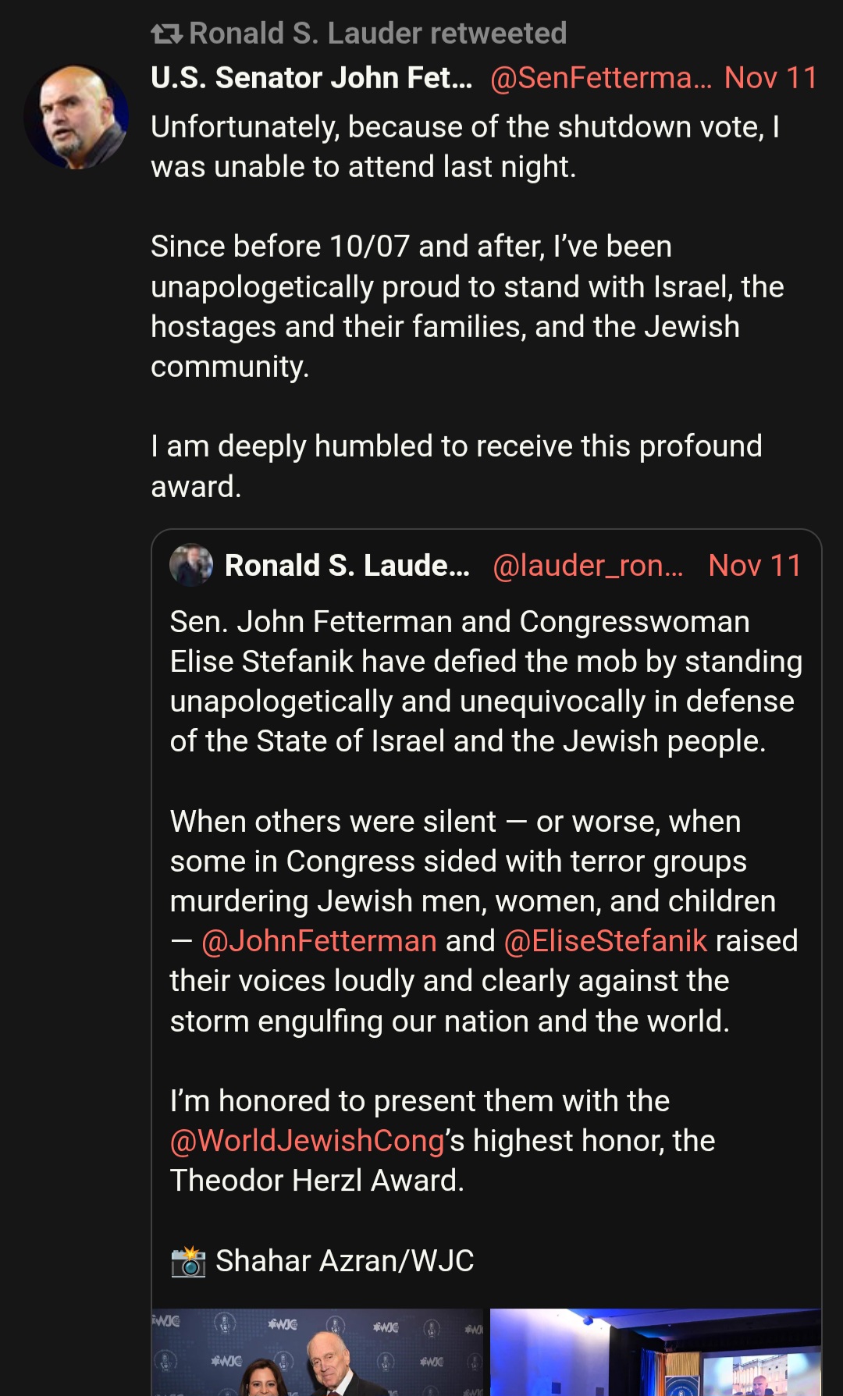Open John Fetterman's profile avatar
This screenshot has height=1396, width=843.
76,117
